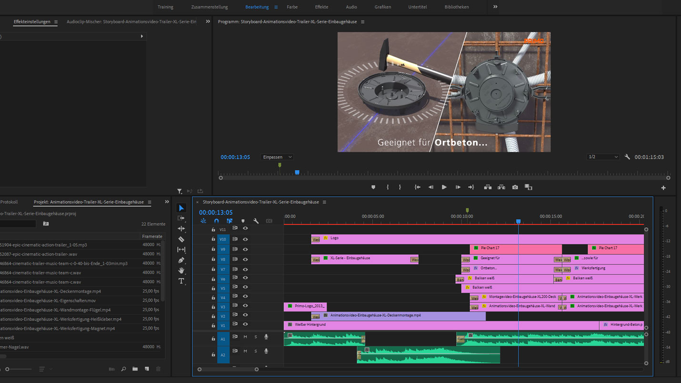Switch to Training workspace
This screenshot has height=383, width=681.
pos(165,7)
